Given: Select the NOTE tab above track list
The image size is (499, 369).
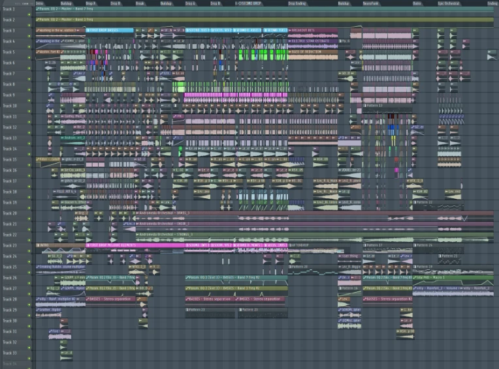Looking at the screenshot, I should (18, 3).
